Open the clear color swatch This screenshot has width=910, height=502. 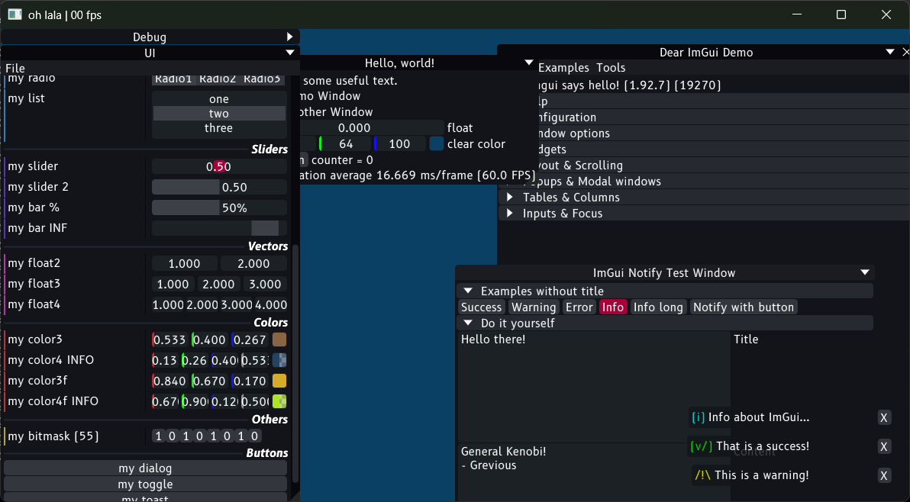tap(437, 143)
